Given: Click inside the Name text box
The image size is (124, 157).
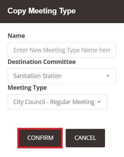Looking at the screenshot, I should pyautogui.click(x=62, y=50).
